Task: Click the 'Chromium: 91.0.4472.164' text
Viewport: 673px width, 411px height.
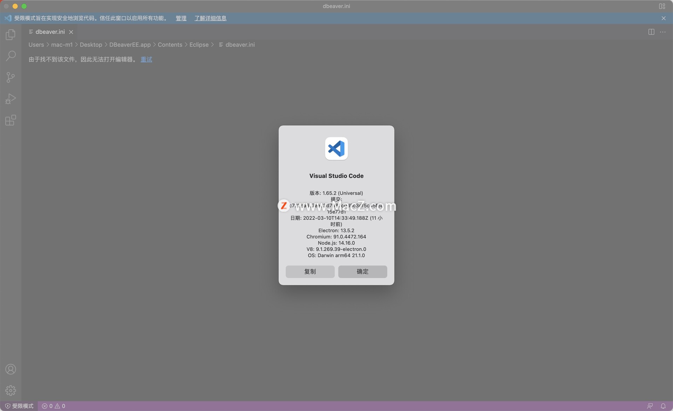Action: point(336,237)
